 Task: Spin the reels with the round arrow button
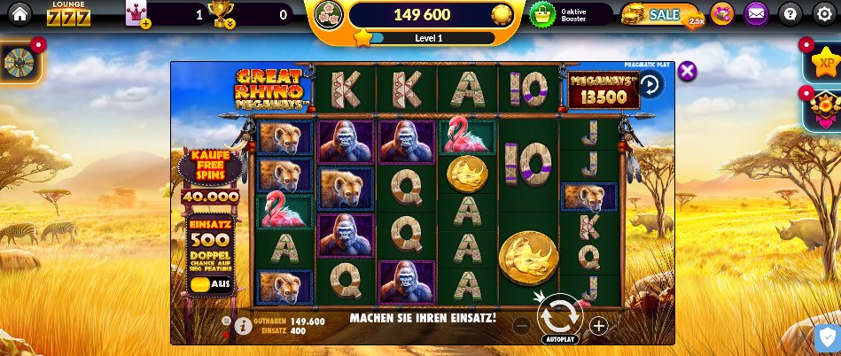tap(560, 316)
